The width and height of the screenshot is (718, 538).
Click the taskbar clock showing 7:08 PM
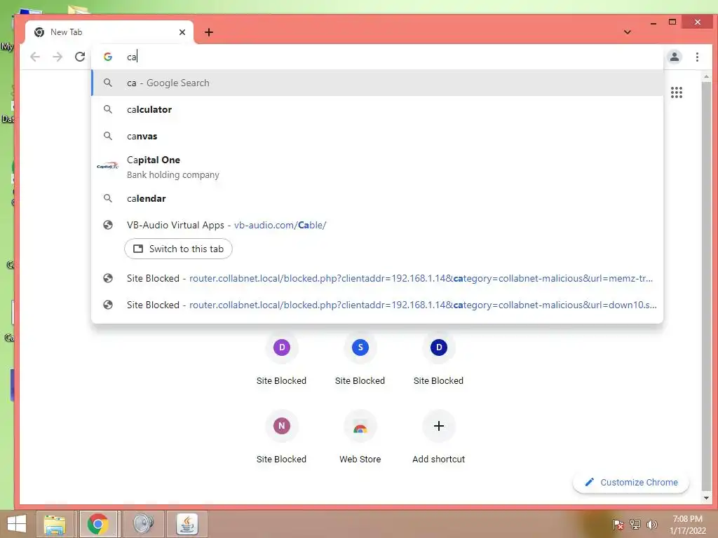pos(688,524)
